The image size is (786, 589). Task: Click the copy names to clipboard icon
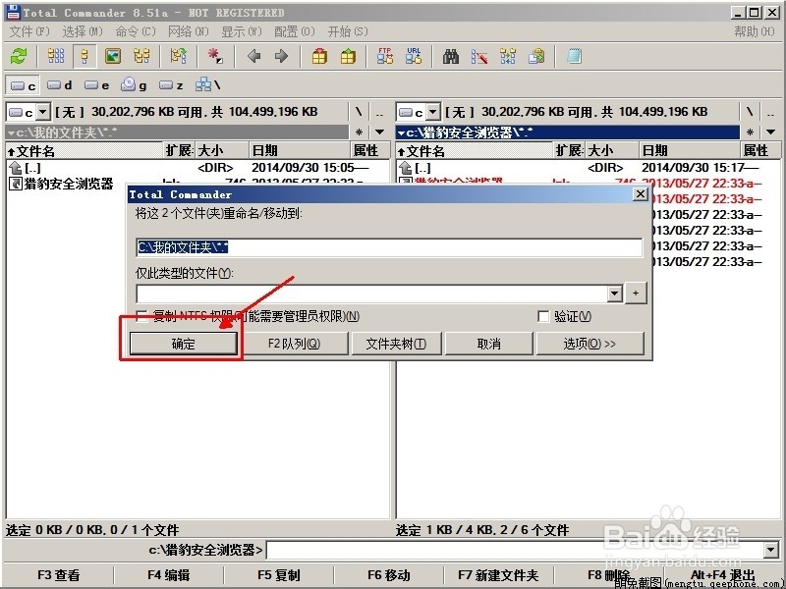pos(536,56)
